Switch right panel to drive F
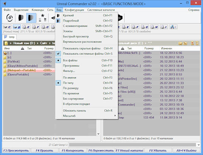Image resolution: width=203 pixels, height=155 pixels. coord(135,27)
